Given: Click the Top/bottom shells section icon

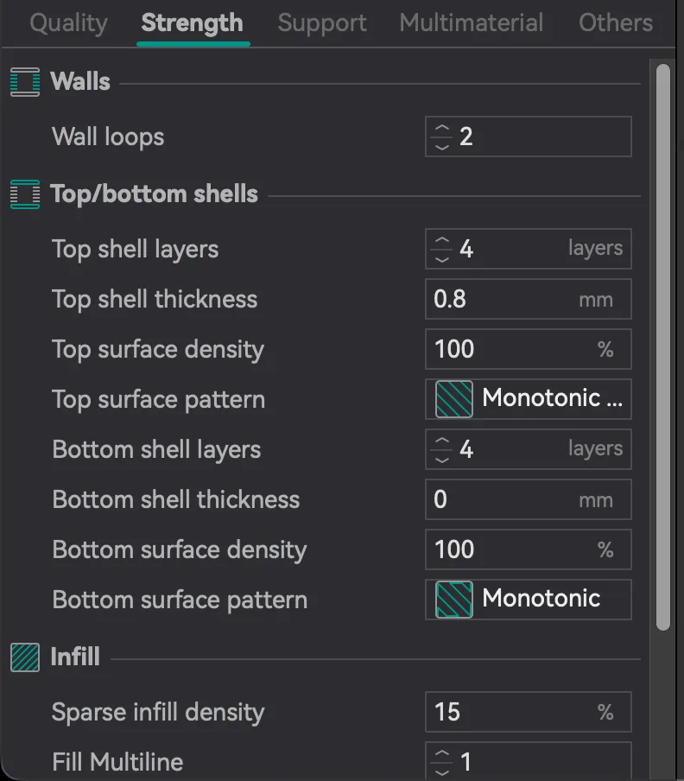Looking at the screenshot, I should [x=25, y=194].
